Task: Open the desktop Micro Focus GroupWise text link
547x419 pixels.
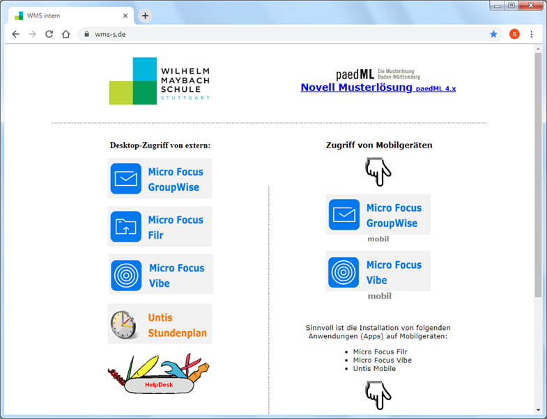Action: (x=176, y=179)
